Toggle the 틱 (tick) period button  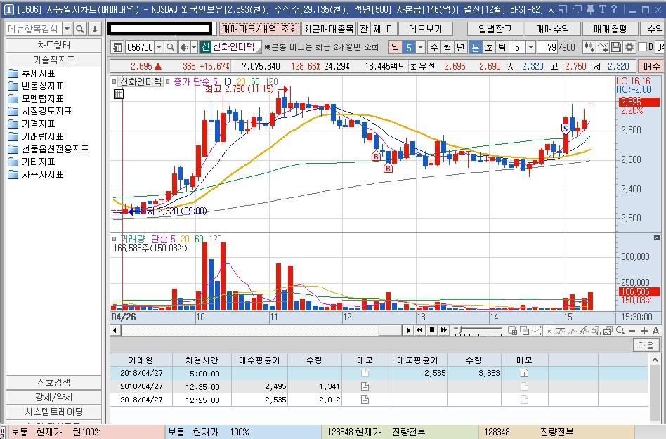502,47
